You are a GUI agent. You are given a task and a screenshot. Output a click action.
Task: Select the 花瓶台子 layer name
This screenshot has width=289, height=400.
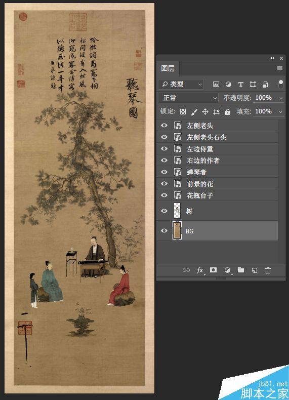pyautogui.click(x=200, y=195)
